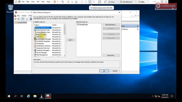Select Certificate Templates snap-in
This screenshot has height=102, width=182.
click(49, 41)
